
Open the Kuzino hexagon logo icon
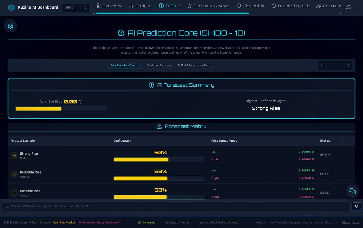tap(11, 7)
